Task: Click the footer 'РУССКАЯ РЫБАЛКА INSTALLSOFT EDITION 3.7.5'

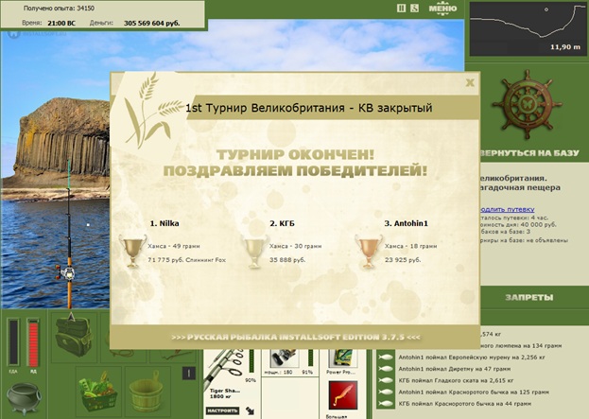Action: point(296,337)
